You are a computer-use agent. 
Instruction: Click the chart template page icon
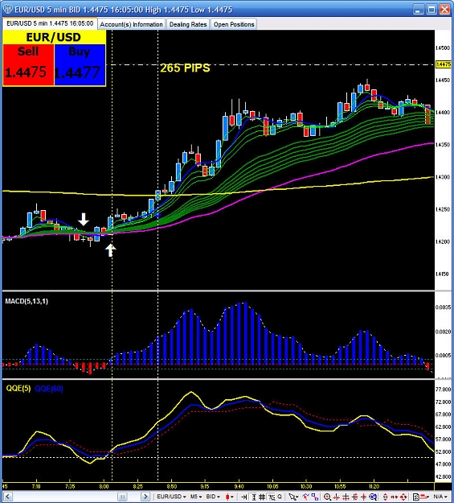[x=415, y=497]
